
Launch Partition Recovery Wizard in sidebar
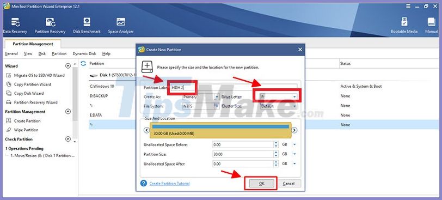tap(32, 102)
